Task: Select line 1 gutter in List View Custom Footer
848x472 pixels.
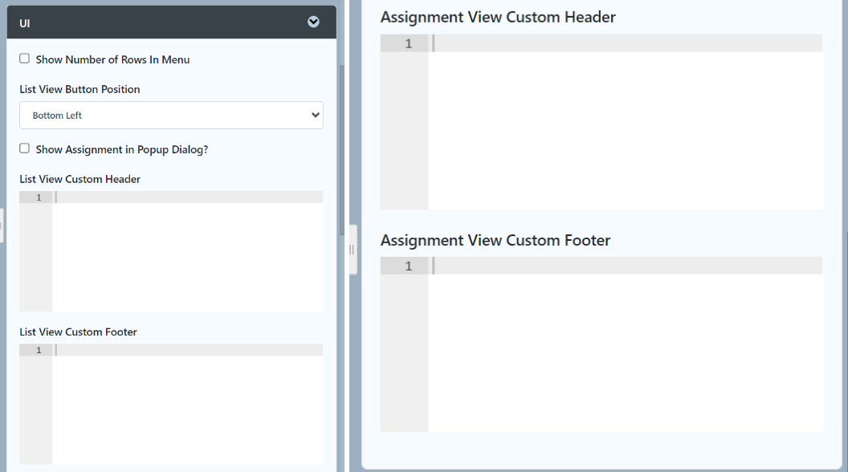Action: tap(36, 350)
